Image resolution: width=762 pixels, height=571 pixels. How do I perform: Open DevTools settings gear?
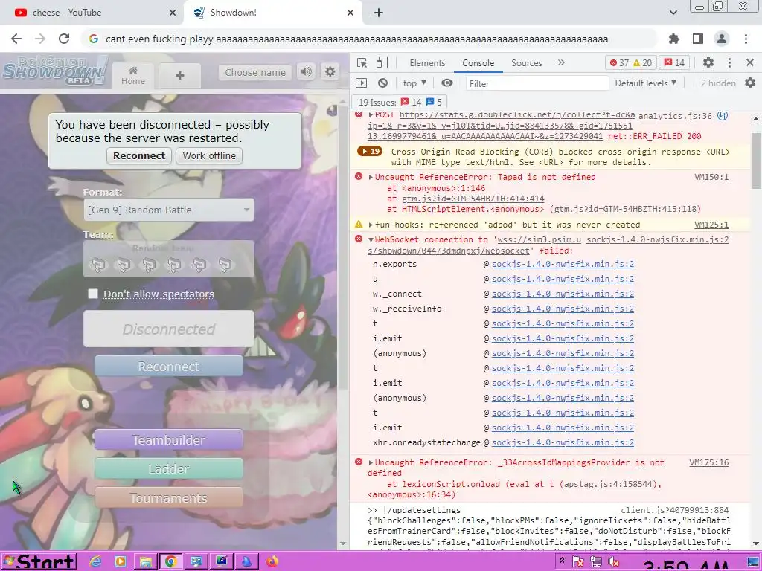pos(708,62)
